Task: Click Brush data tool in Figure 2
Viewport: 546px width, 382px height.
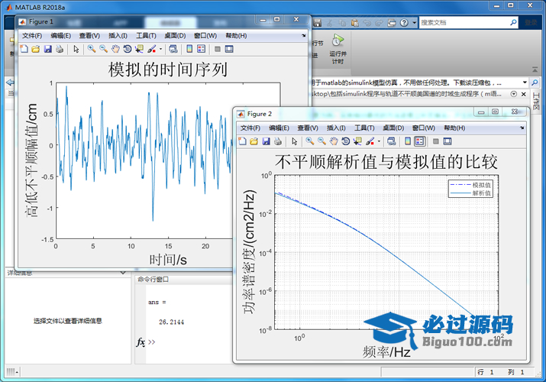Action: [370, 141]
